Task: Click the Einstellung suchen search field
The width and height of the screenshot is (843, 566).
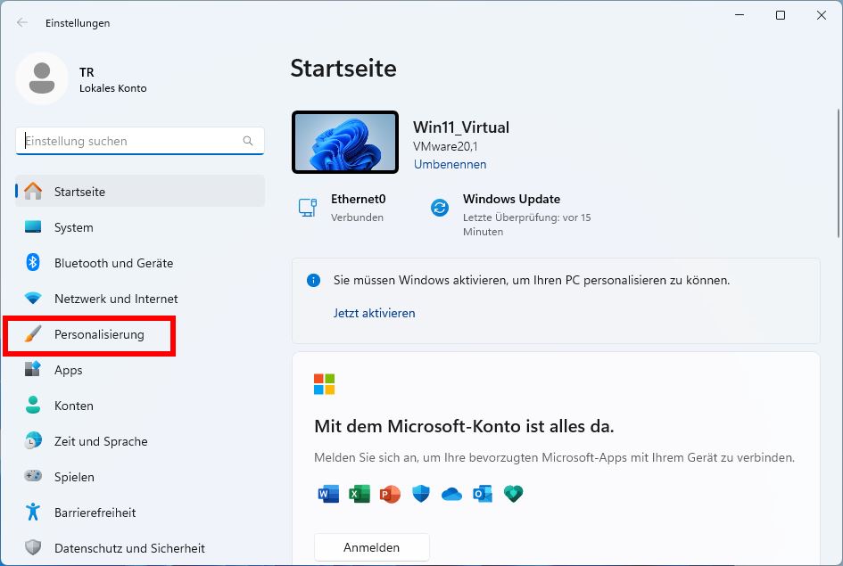Action: point(139,141)
